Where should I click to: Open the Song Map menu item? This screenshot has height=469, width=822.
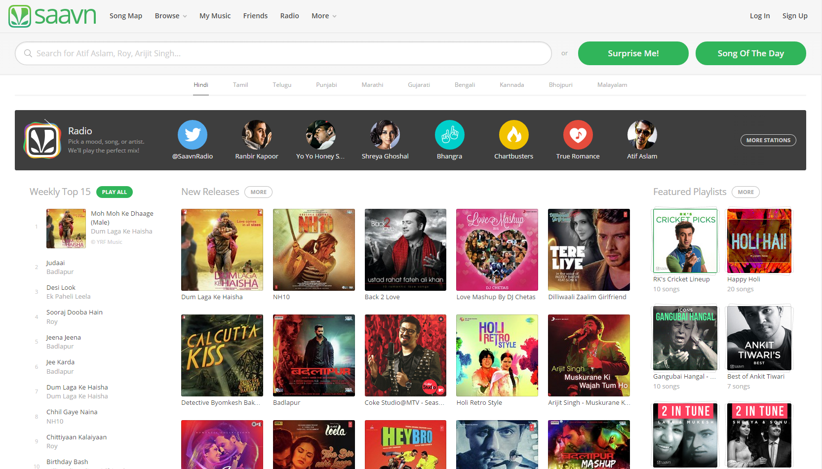[125, 16]
